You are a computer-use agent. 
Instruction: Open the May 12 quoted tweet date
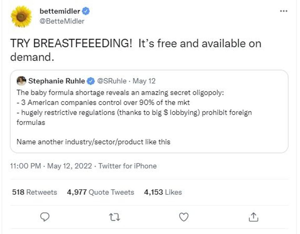144,81
